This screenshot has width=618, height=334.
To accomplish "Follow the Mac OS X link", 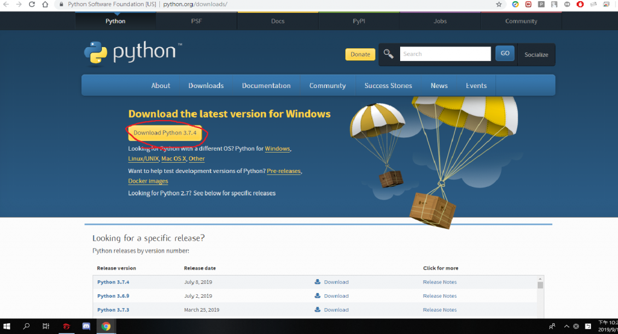I will coord(173,159).
